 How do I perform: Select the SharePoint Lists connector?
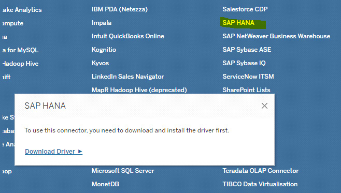(246, 90)
